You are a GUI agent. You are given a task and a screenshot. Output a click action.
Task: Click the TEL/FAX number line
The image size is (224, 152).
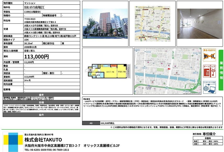pyautogui.click(x=47, y=150)
